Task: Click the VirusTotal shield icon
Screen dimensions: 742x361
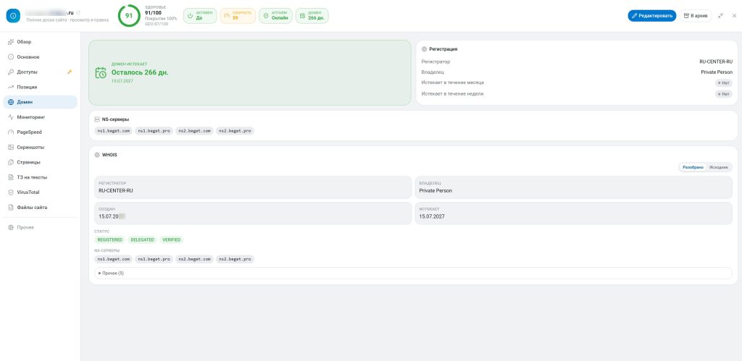Action: click(11, 192)
